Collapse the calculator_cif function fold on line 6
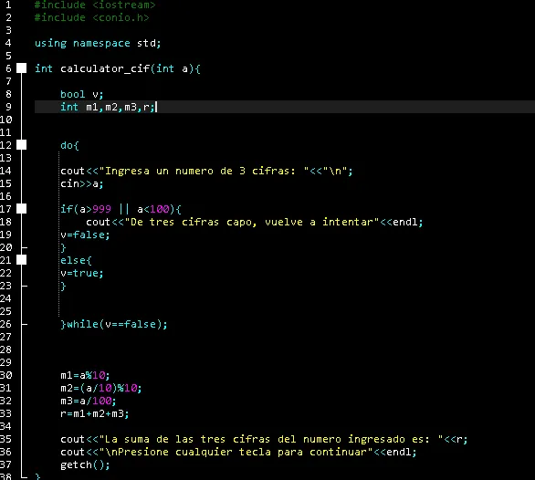 (x=22, y=68)
